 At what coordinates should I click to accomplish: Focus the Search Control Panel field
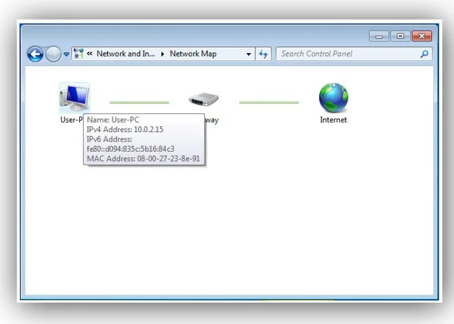354,54
